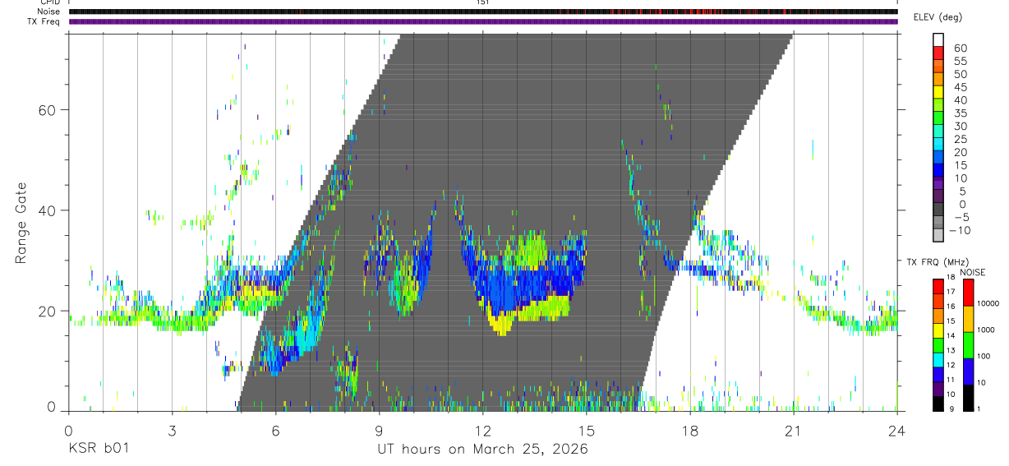Click the "21" tick on UT hours axis
Viewport: 1009px width, 466px height.
click(x=794, y=430)
